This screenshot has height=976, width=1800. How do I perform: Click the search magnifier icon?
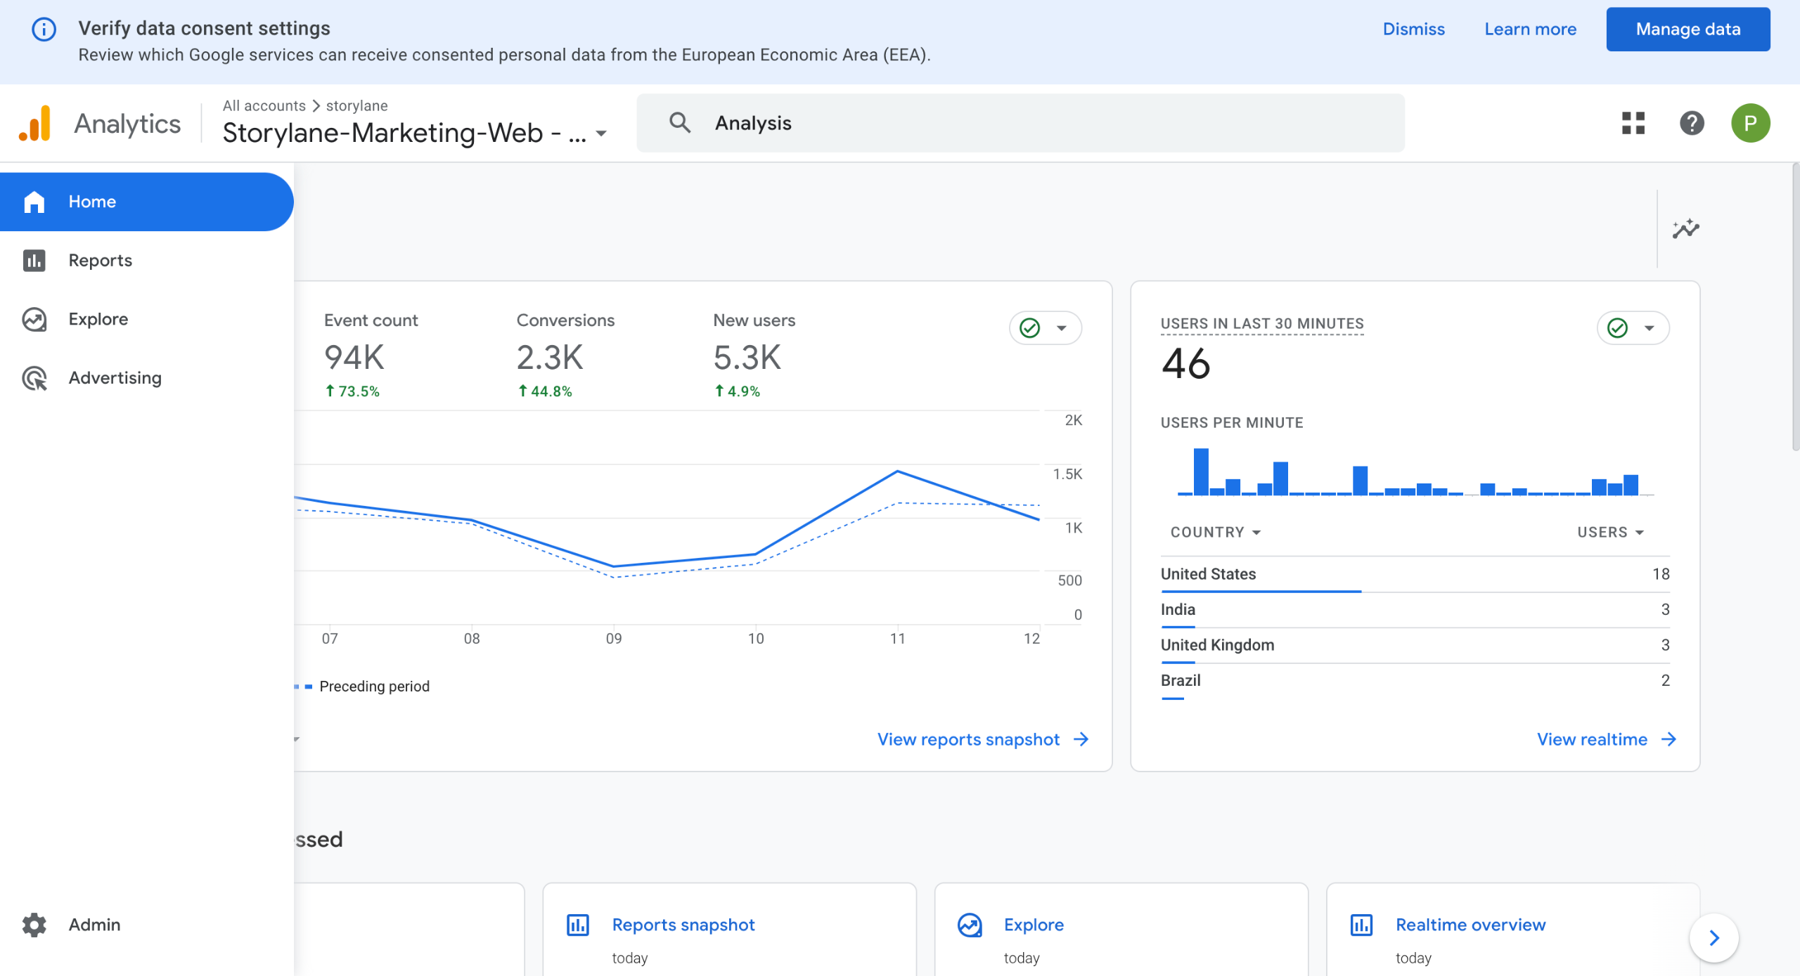pos(680,123)
